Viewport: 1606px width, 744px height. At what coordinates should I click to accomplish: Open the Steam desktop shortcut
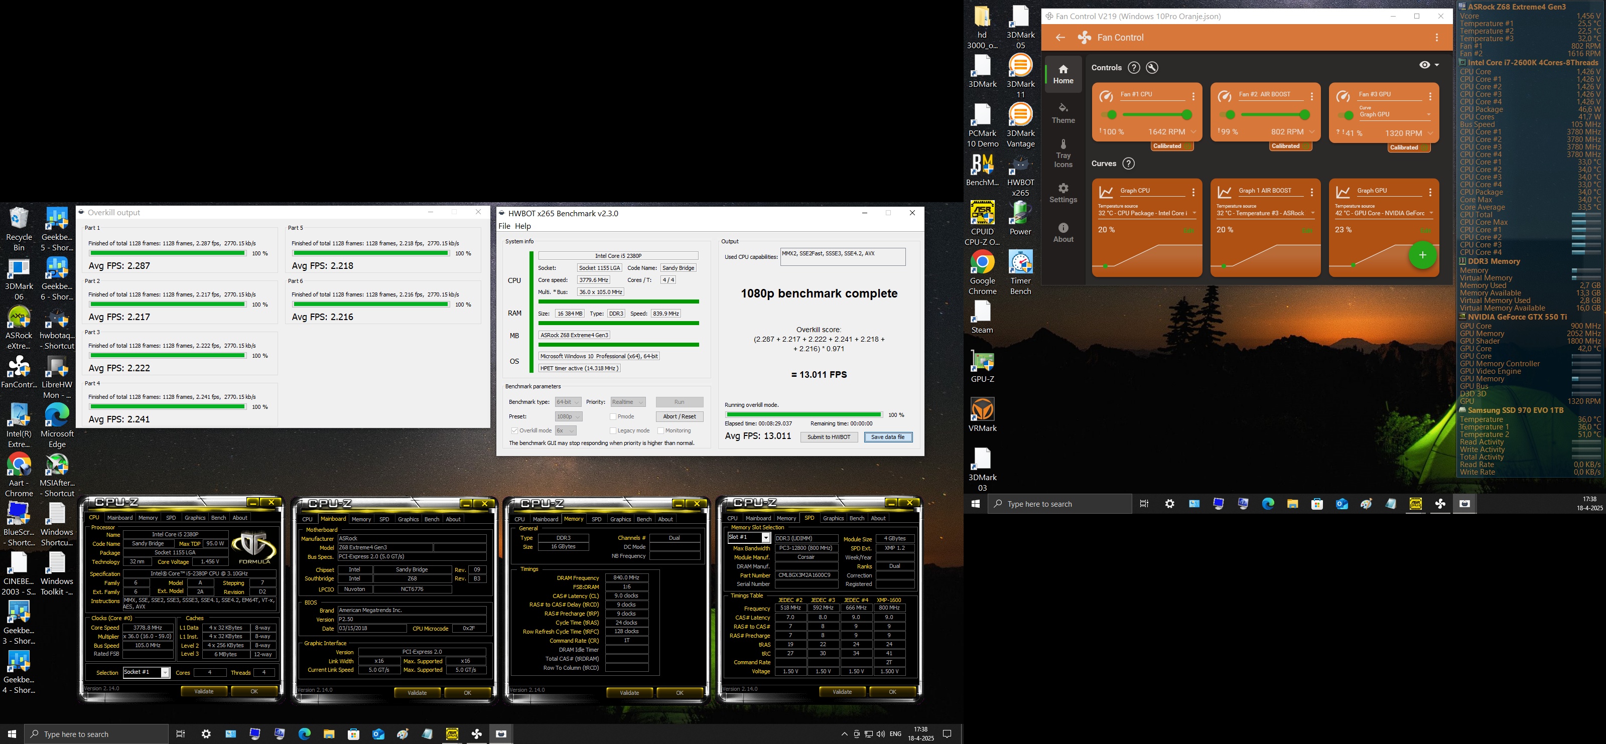click(x=982, y=317)
